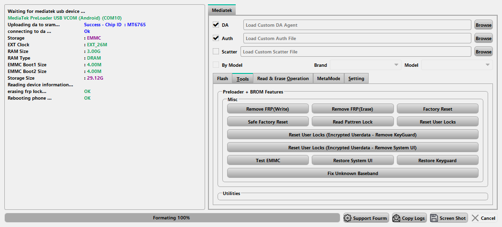
Task: Click the EMMC Boot1 Size label
Action: [27, 64]
